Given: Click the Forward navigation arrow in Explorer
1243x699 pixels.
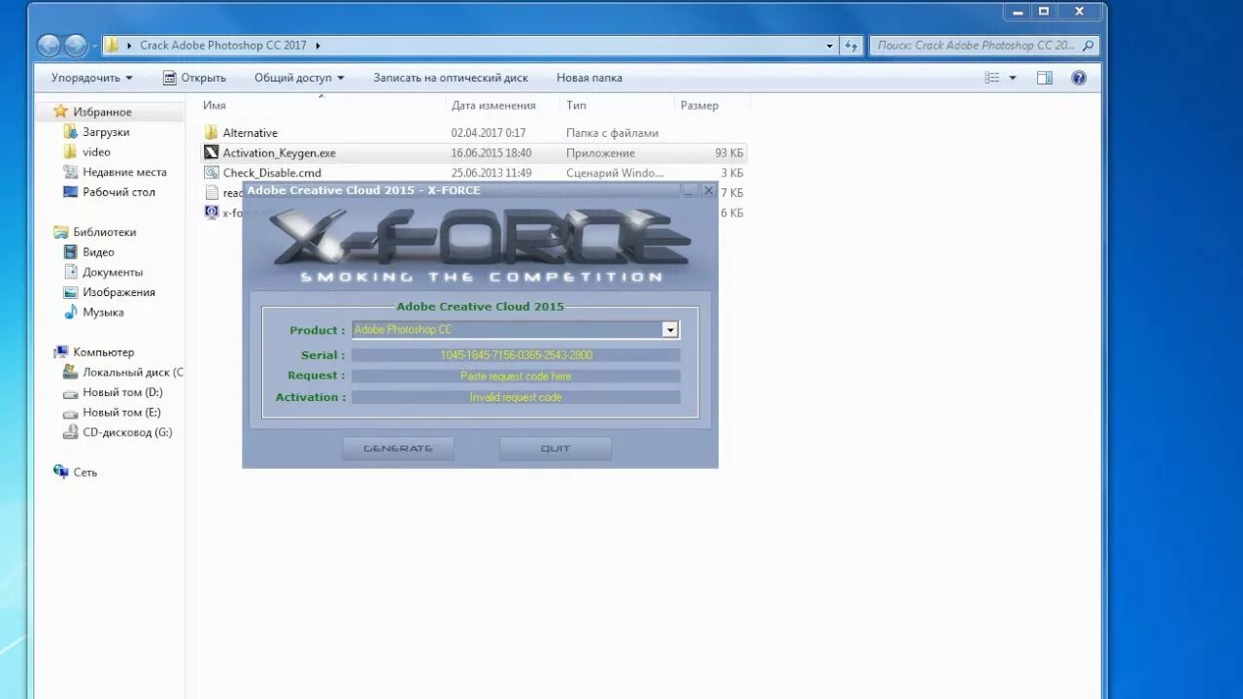Looking at the screenshot, I should click(x=76, y=46).
